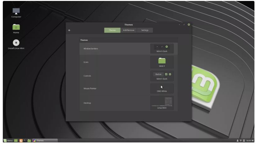Click the Show Desktop panel icon
This screenshot has height=144, width=256.
click(16, 141)
